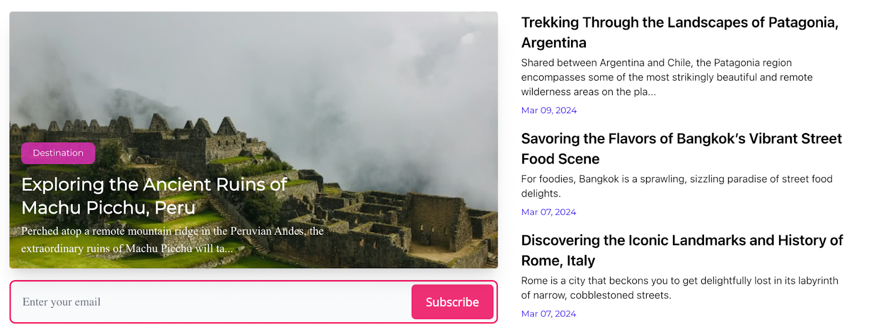Open the Rome Iconic Landmarks article
876x330 pixels.
click(682, 241)
